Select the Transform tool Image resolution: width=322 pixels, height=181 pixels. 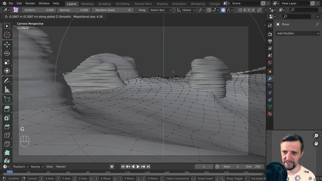(x=7, y=71)
